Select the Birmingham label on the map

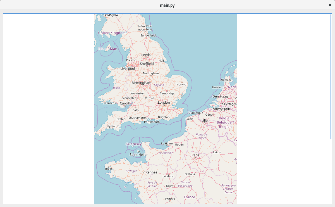click(141, 83)
